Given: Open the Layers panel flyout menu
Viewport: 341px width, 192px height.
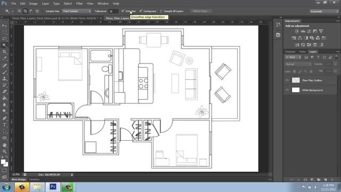Looking at the screenshot, I should pyautogui.click(x=338, y=52).
